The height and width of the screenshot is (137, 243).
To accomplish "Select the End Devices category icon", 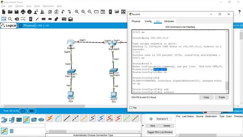I will pos(12,119).
